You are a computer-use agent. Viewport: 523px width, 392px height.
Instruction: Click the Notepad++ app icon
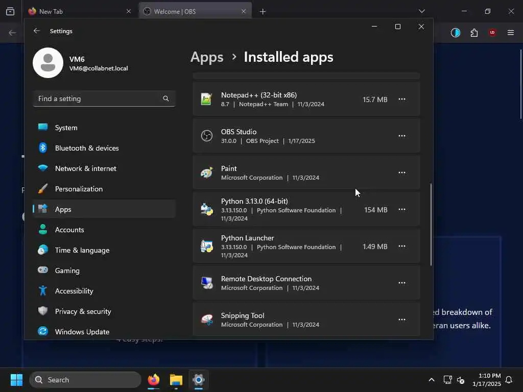206,100
